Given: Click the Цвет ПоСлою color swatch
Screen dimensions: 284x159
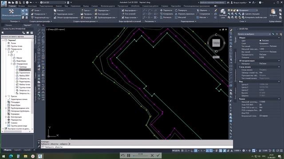Looking at the screenshot, I should [260, 41].
